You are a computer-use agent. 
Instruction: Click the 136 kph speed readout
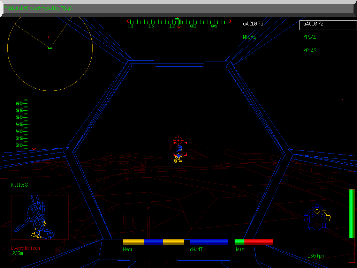tap(316, 256)
